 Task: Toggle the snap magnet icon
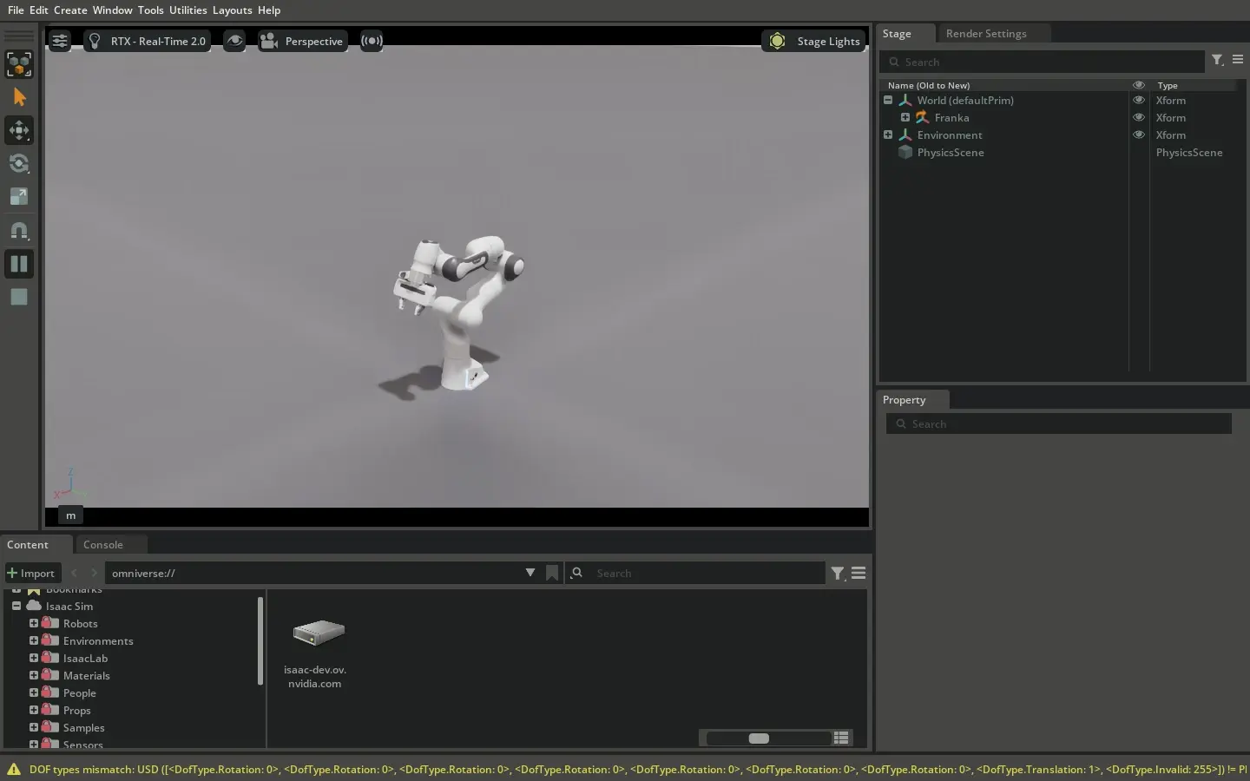[x=19, y=231]
